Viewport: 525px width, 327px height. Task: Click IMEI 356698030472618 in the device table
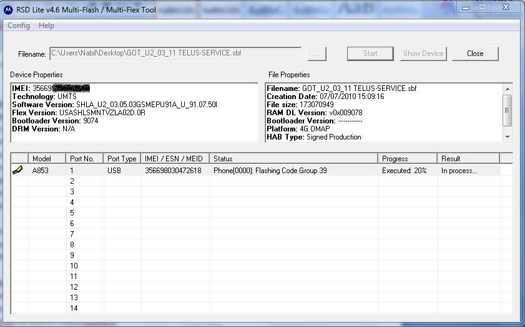[x=173, y=170]
